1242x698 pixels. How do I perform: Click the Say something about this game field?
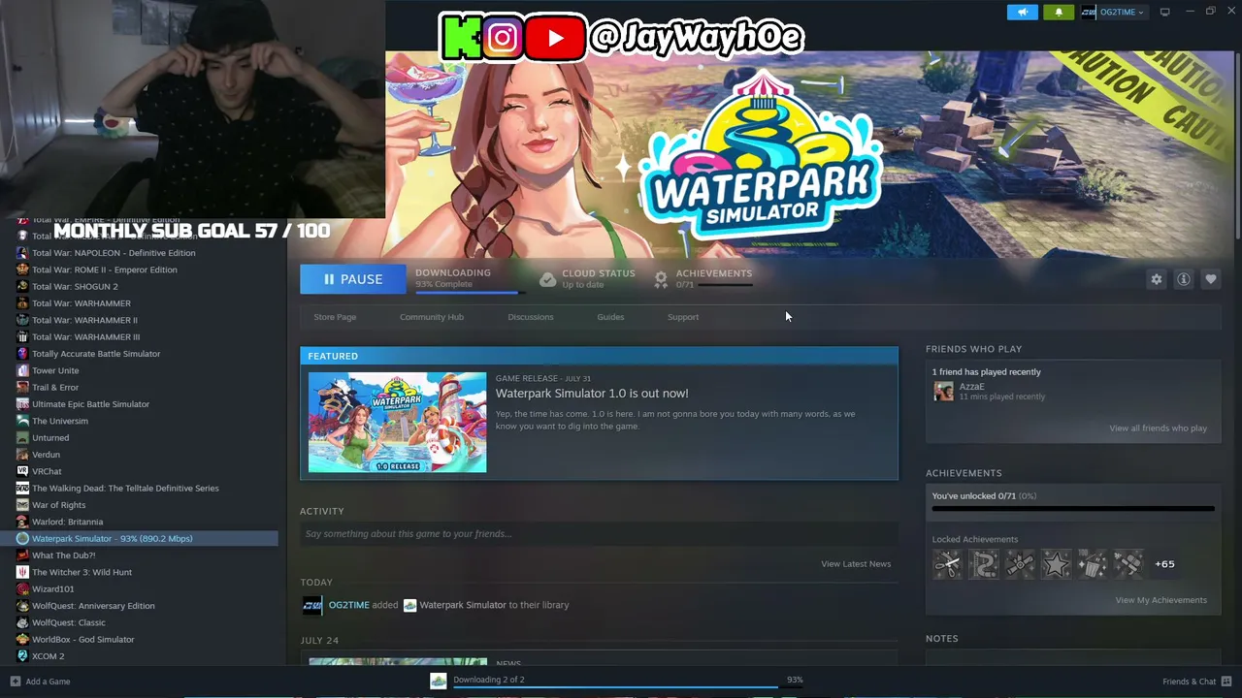tap(599, 534)
